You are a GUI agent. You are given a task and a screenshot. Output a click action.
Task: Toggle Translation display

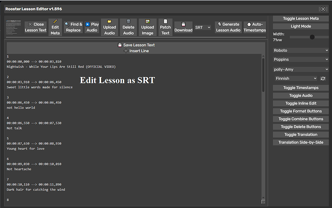tap(301, 135)
